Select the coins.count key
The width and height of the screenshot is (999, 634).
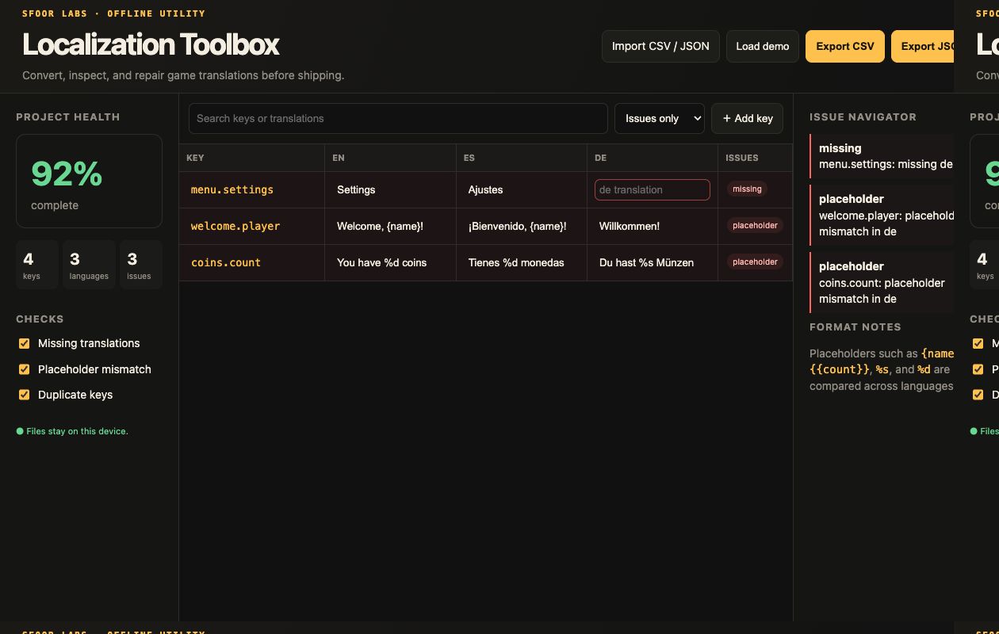tap(226, 262)
